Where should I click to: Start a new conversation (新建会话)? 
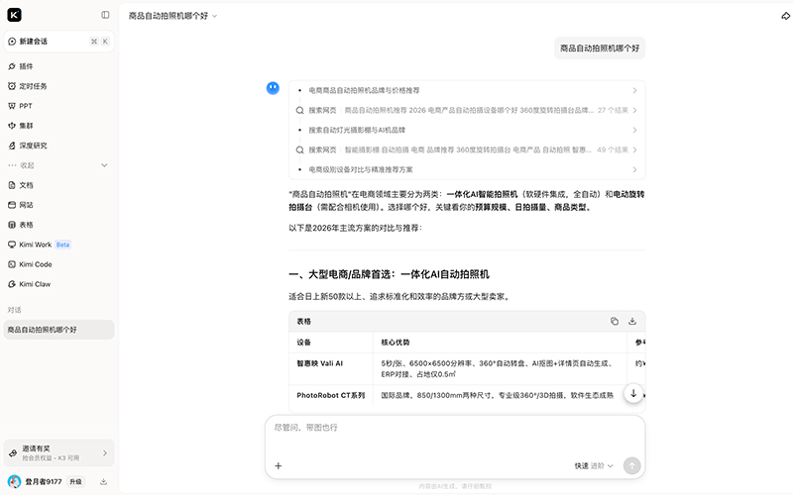(x=58, y=42)
